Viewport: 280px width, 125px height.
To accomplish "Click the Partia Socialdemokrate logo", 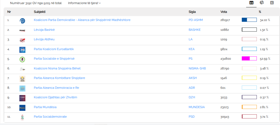I will point(22,118).
